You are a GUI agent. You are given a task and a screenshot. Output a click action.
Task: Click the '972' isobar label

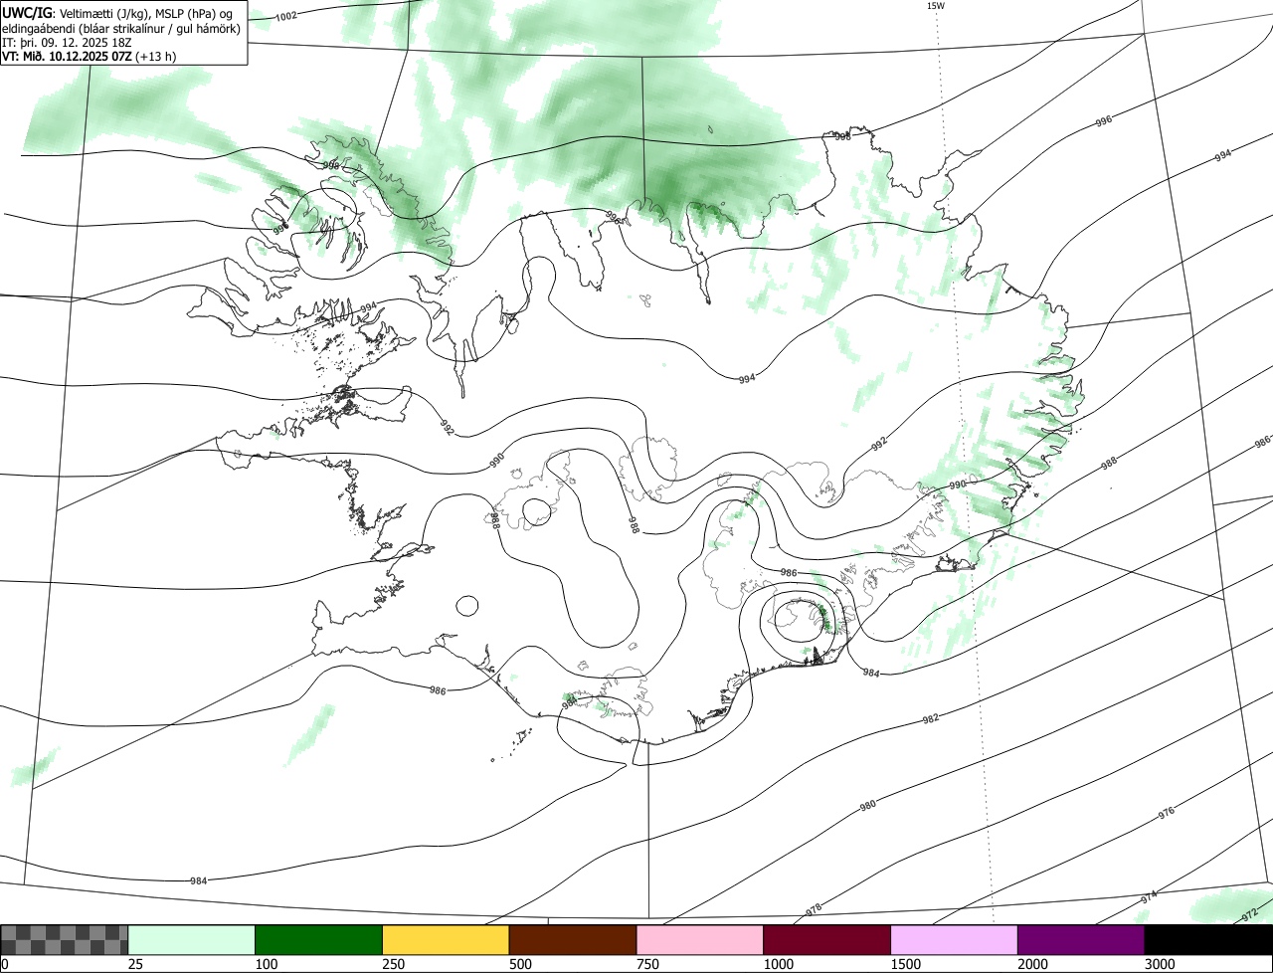pos(1250,915)
